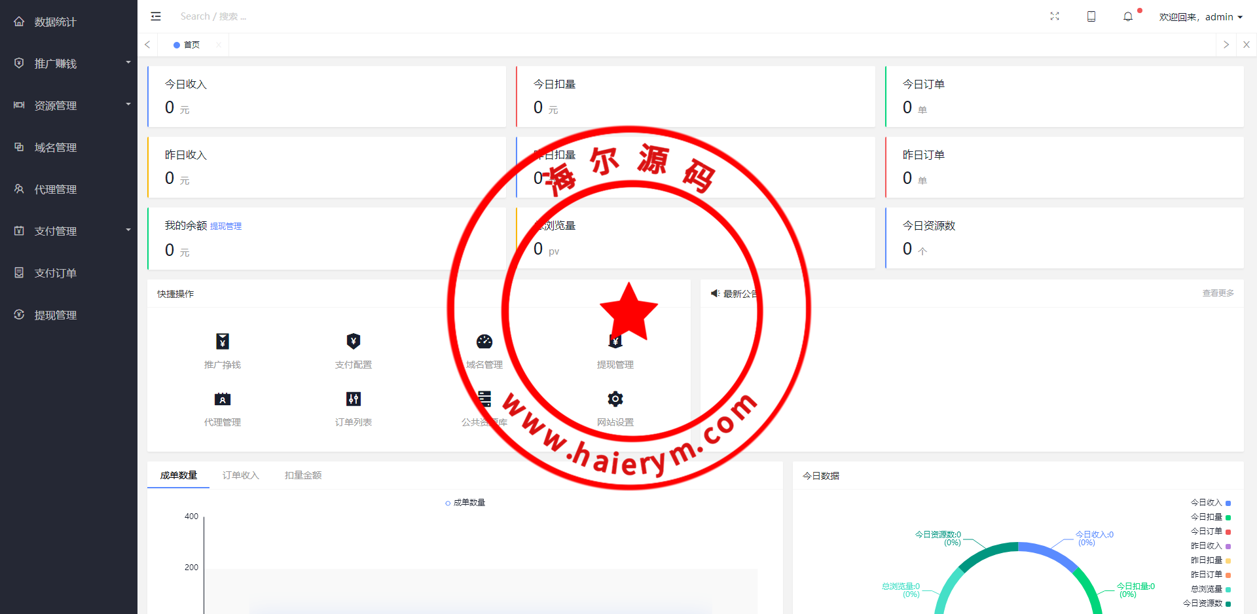Switch to 扣量金额 chart tab
1257x614 pixels.
[x=303, y=475]
